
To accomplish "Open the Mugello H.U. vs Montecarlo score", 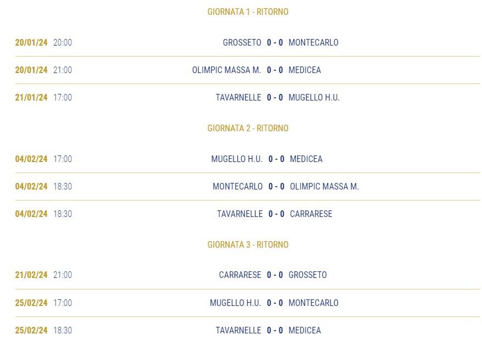I will (x=275, y=303).
